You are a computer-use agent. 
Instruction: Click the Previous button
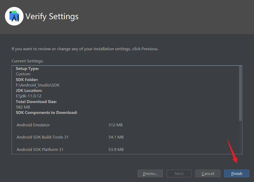click(150, 173)
